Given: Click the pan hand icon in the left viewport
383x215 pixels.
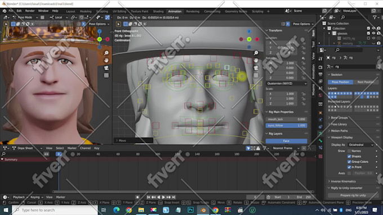Looking at the screenshot, I should click(x=106, y=60).
